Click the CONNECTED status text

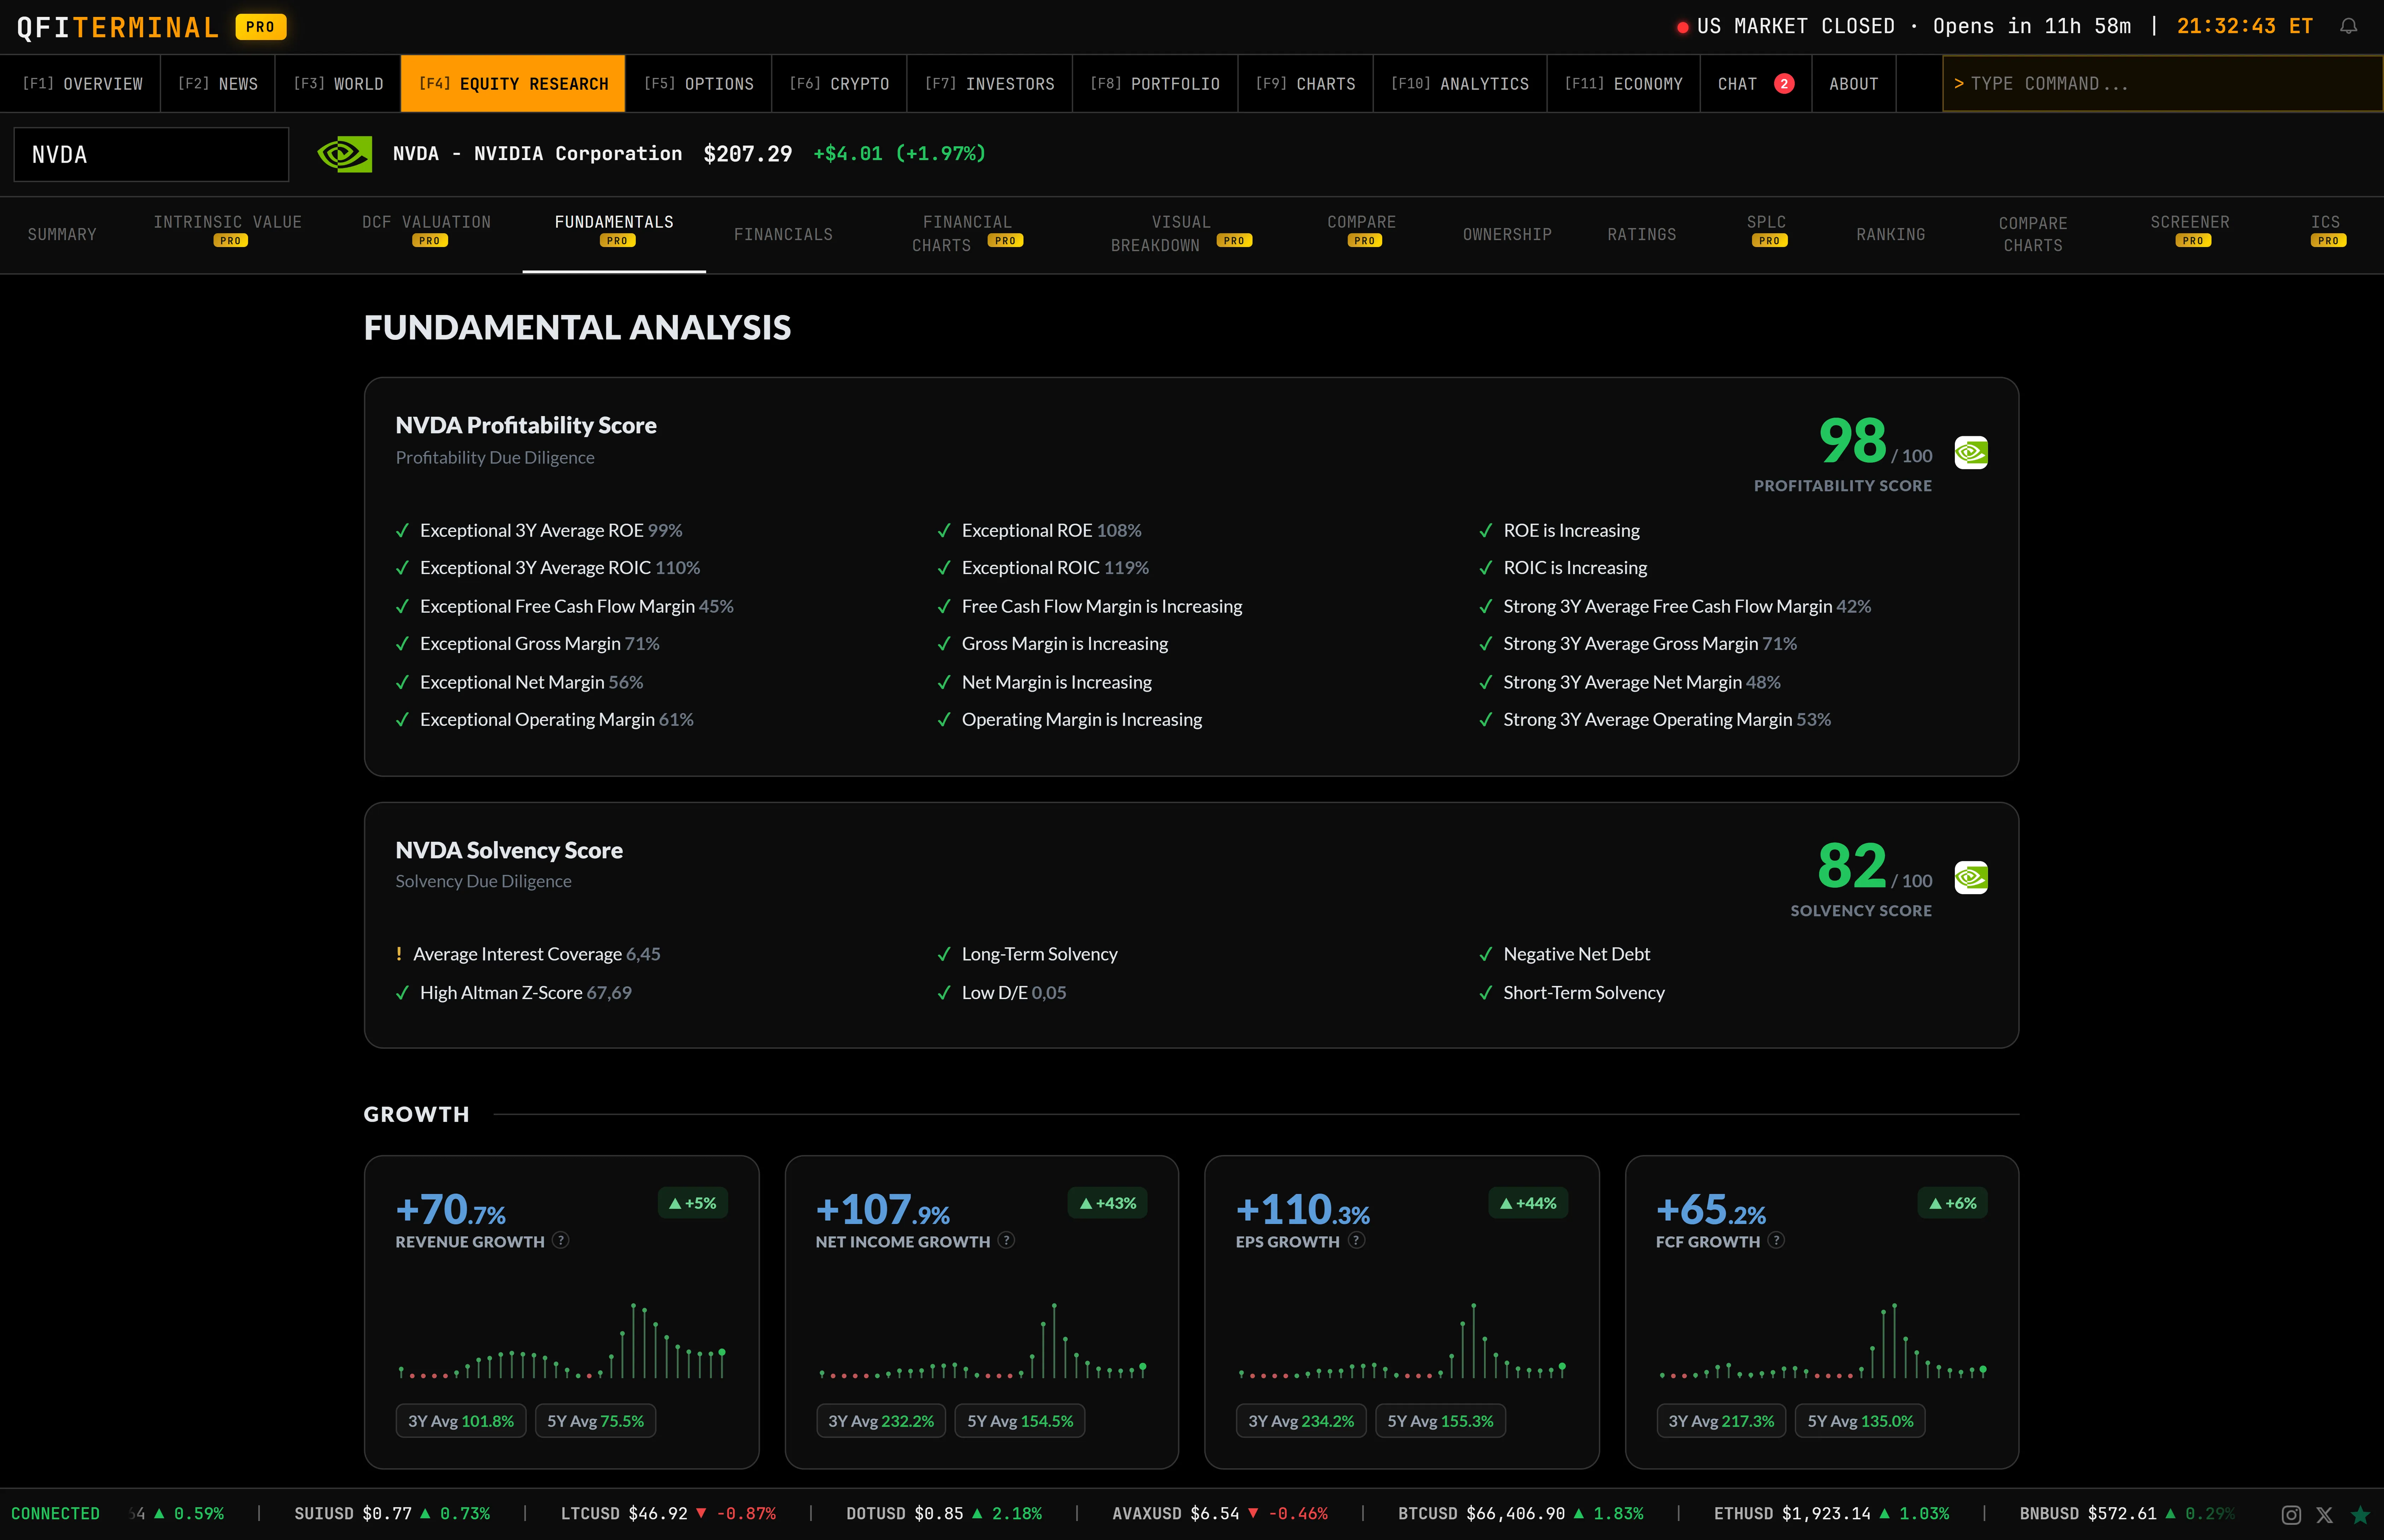coord(55,1514)
